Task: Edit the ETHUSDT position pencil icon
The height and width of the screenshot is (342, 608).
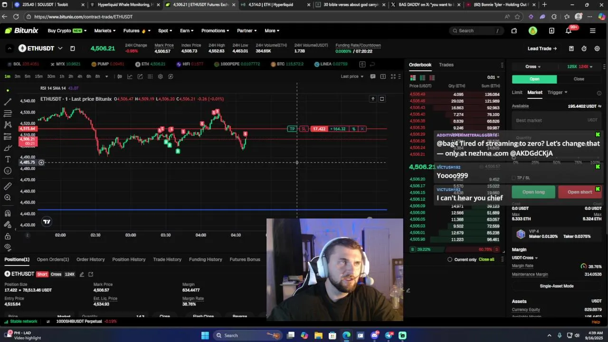Action: point(82,274)
